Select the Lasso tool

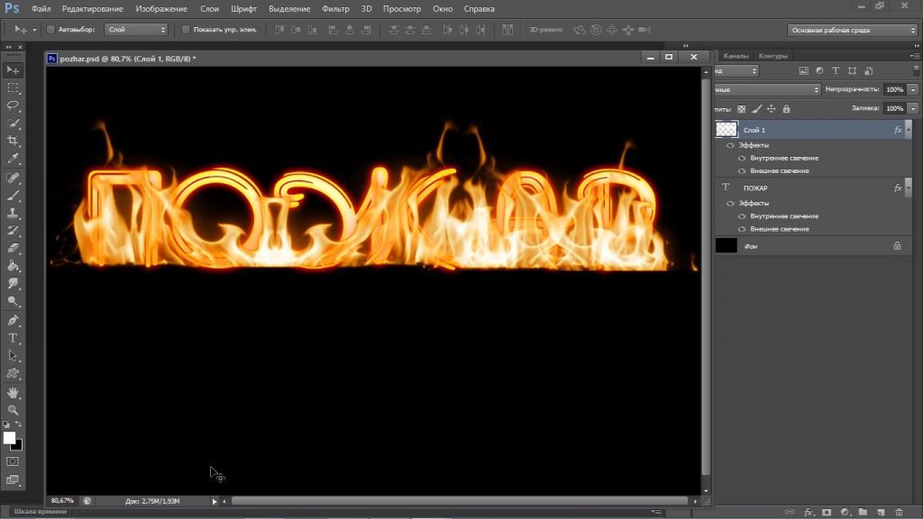pos(14,105)
